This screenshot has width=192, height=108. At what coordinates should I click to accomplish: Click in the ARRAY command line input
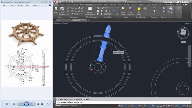tap(124, 102)
